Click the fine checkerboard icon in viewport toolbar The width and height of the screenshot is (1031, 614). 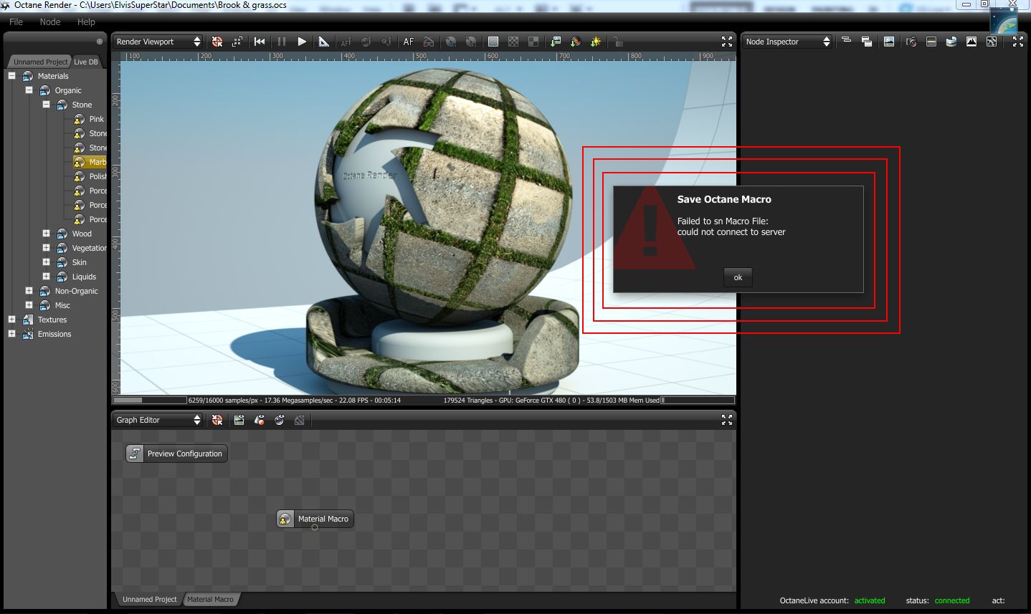tap(493, 42)
